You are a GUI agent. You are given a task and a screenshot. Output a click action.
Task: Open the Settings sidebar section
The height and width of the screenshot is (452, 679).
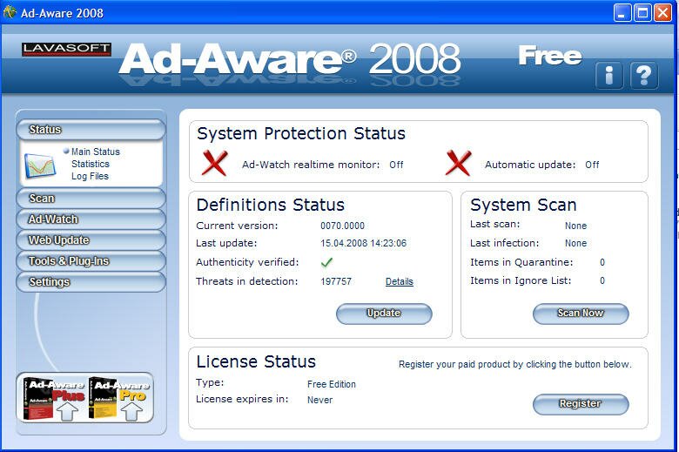tap(91, 281)
